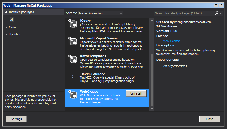
Task: Click the Microsoft Report Viewer package icon
Action: [73, 41]
